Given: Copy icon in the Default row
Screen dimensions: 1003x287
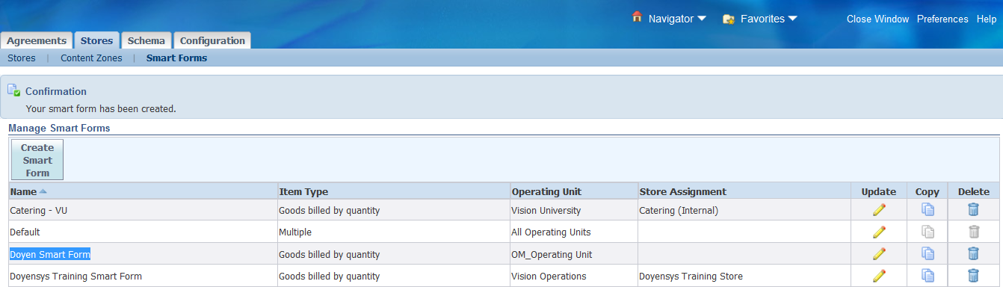Looking at the screenshot, I should [x=928, y=232].
